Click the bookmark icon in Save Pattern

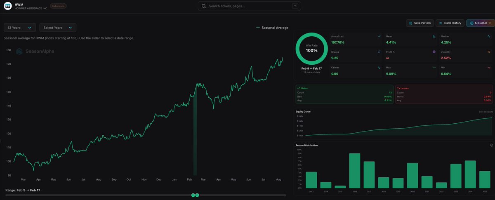(411, 23)
